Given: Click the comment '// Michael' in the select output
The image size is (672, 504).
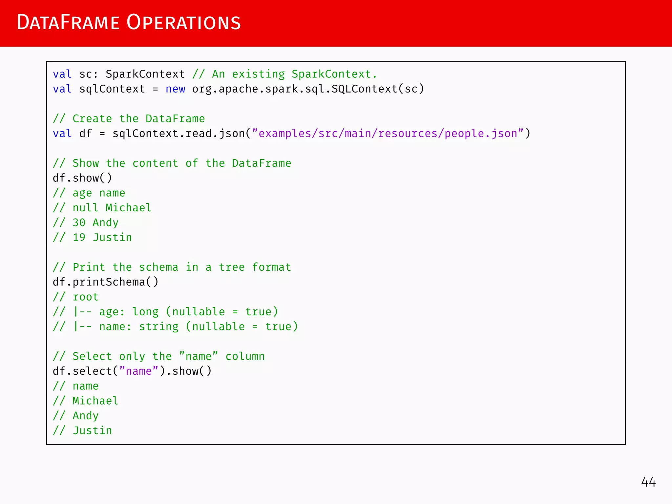Looking at the screenshot, I should [x=86, y=401].
